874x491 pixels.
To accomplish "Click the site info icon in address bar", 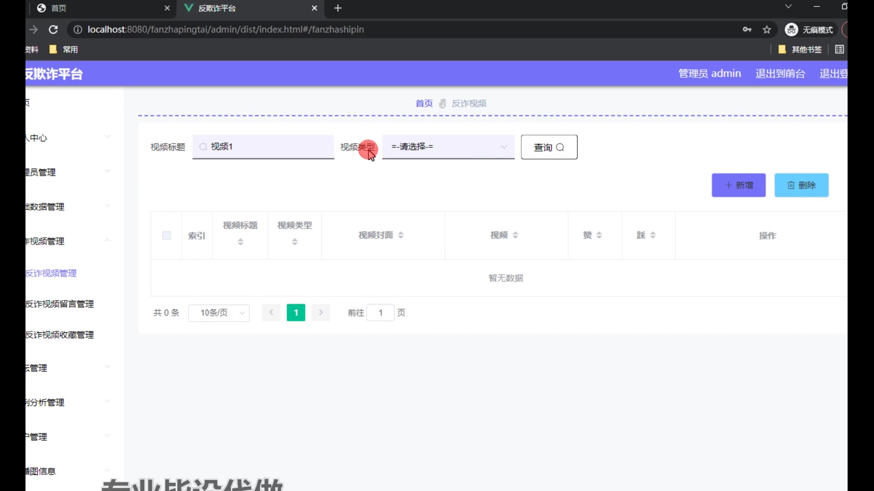I will coord(78,30).
